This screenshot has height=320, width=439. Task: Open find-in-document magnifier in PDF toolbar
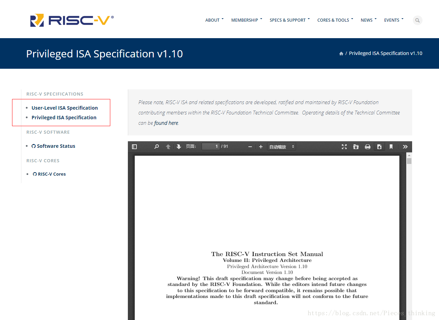coord(156,147)
